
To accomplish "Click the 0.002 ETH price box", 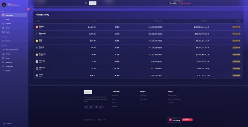I will point(174,120).
